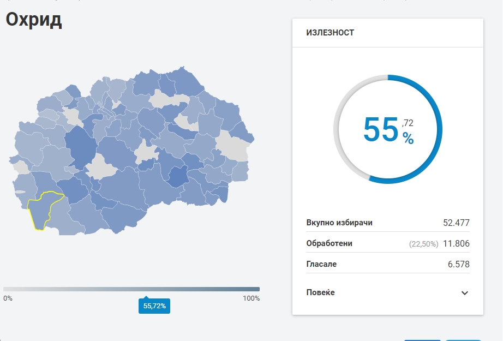Click the 100% end of scale label
This screenshot has width=503, height=341.
point(251,298)
